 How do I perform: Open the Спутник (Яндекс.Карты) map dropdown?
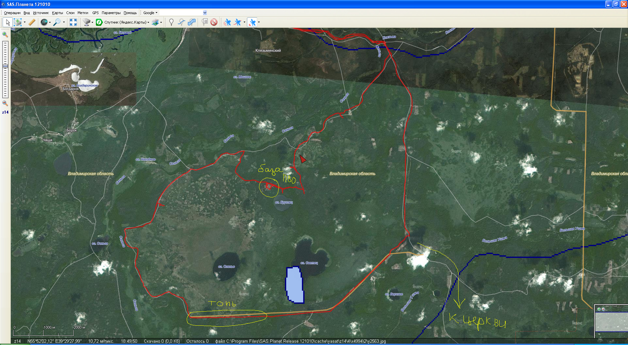(x=126, y=22)
